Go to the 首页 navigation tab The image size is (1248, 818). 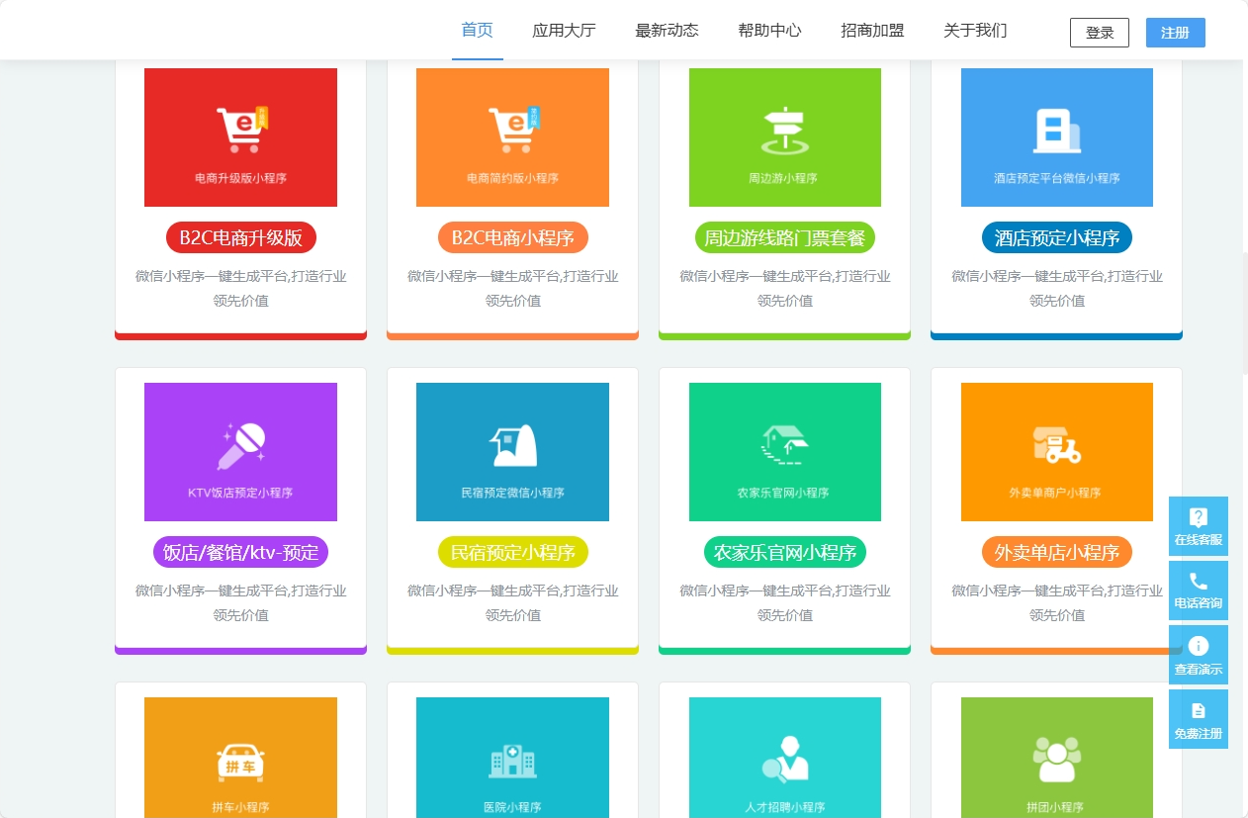click(x=478, y=31)
